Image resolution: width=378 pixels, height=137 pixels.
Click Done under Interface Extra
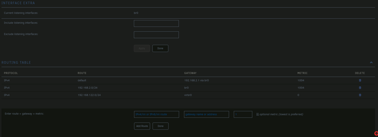point(160,48)
